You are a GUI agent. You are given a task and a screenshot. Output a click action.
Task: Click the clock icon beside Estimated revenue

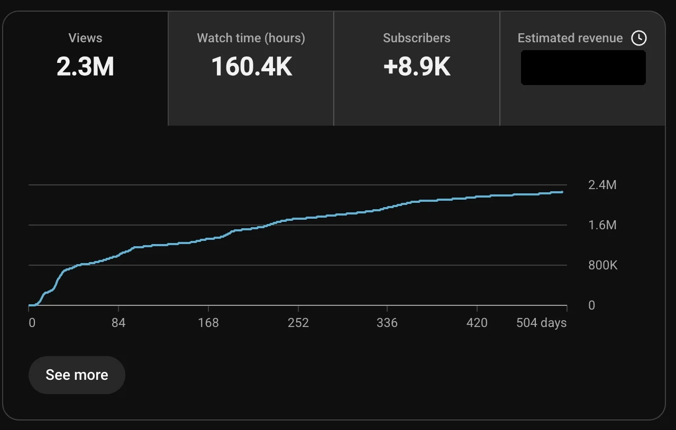point(639,38)
